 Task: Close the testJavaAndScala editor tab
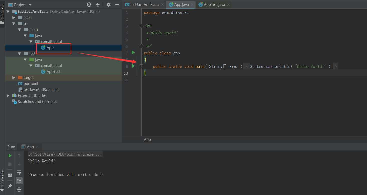[163, 5]
